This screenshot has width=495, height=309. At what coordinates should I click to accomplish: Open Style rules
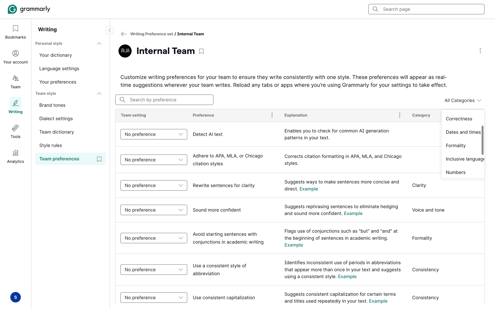pyautogui.click(x=51, y=145)
